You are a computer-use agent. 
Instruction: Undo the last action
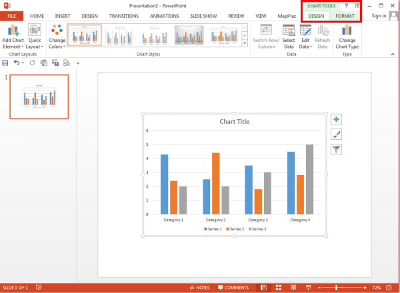click(17, 63)
